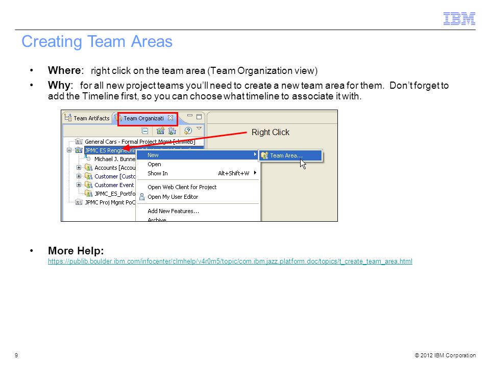Viewport: 490px width, 367px height.
Task: Collapse the JPMC ES Rengineering tree node
Action: click(69, 150)
